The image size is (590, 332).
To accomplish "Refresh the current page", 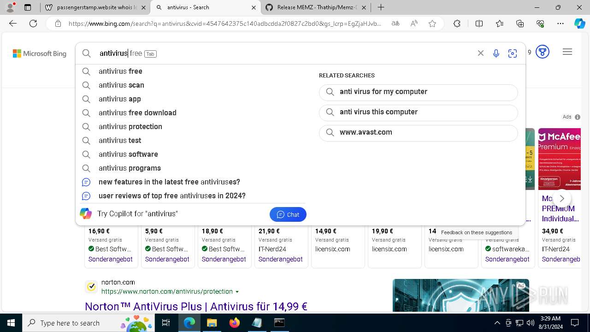I will pos(33,24).
